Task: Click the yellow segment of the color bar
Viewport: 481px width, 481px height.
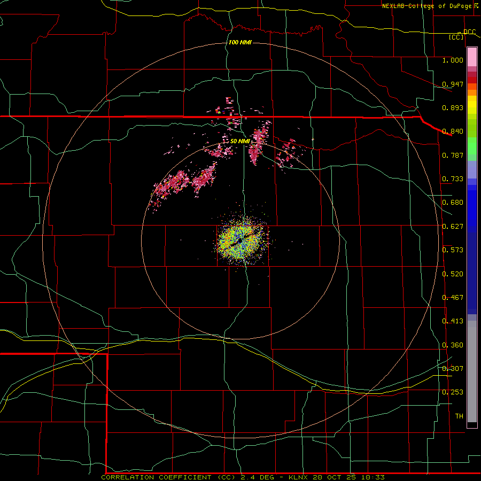Action: (x=472, y=105)
